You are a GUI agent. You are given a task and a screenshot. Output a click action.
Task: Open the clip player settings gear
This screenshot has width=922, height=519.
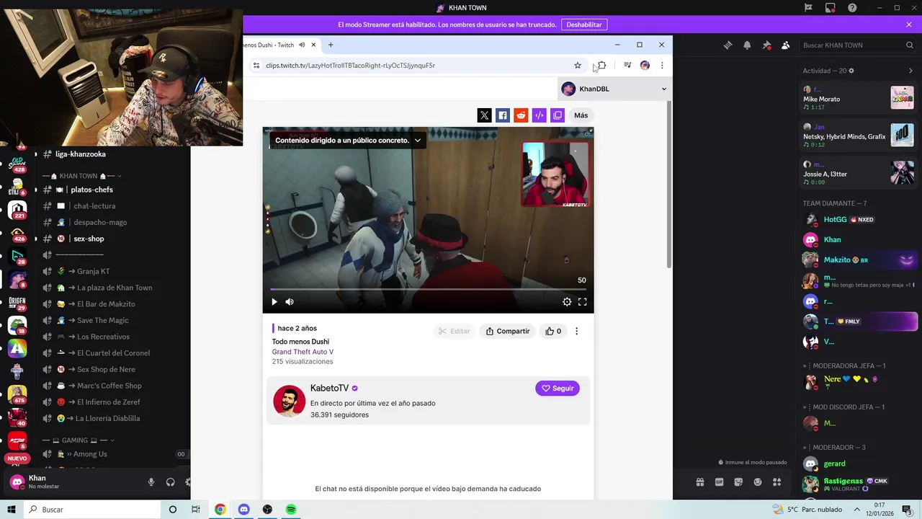click(x=567, y=302)
